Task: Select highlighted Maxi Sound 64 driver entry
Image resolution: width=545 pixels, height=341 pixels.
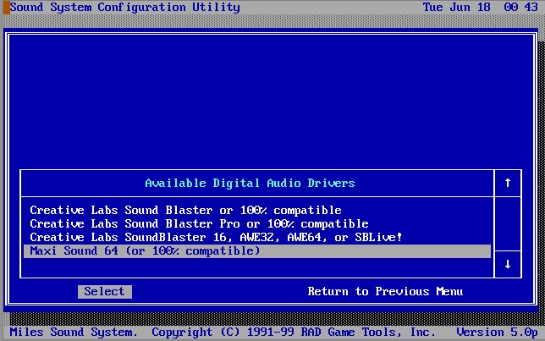Action: click(x=257, y=251)
